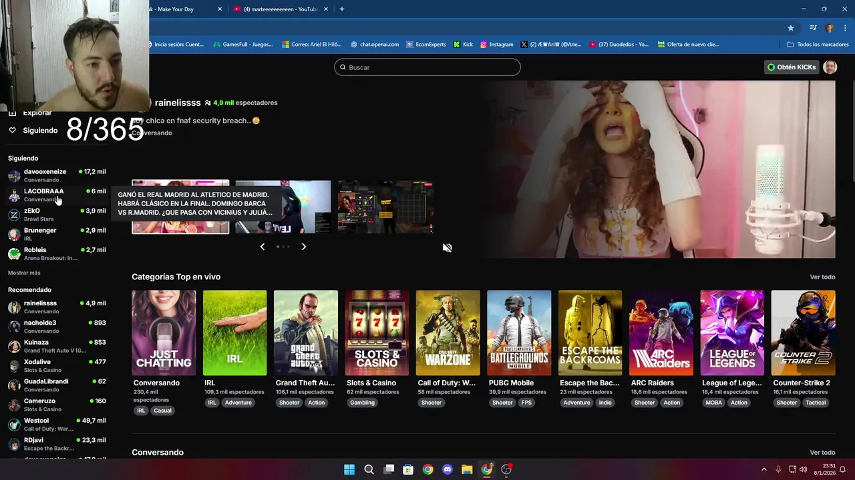The image size is (855, 480).
Task: Open Brunenger channel in sidebar
Action: click(x=57, y=234)
